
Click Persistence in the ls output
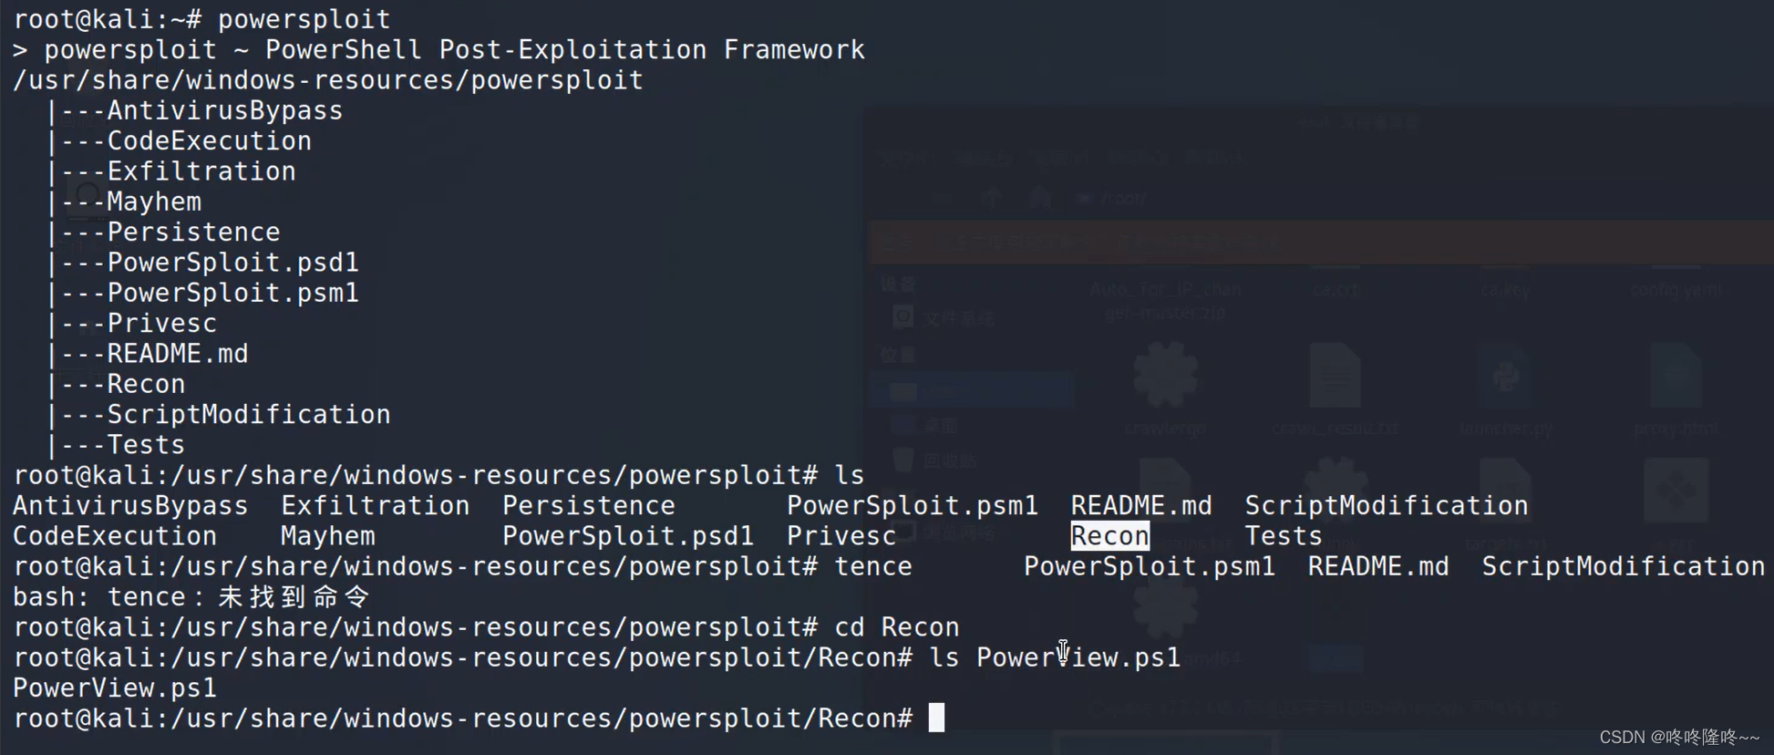(589, 506)
